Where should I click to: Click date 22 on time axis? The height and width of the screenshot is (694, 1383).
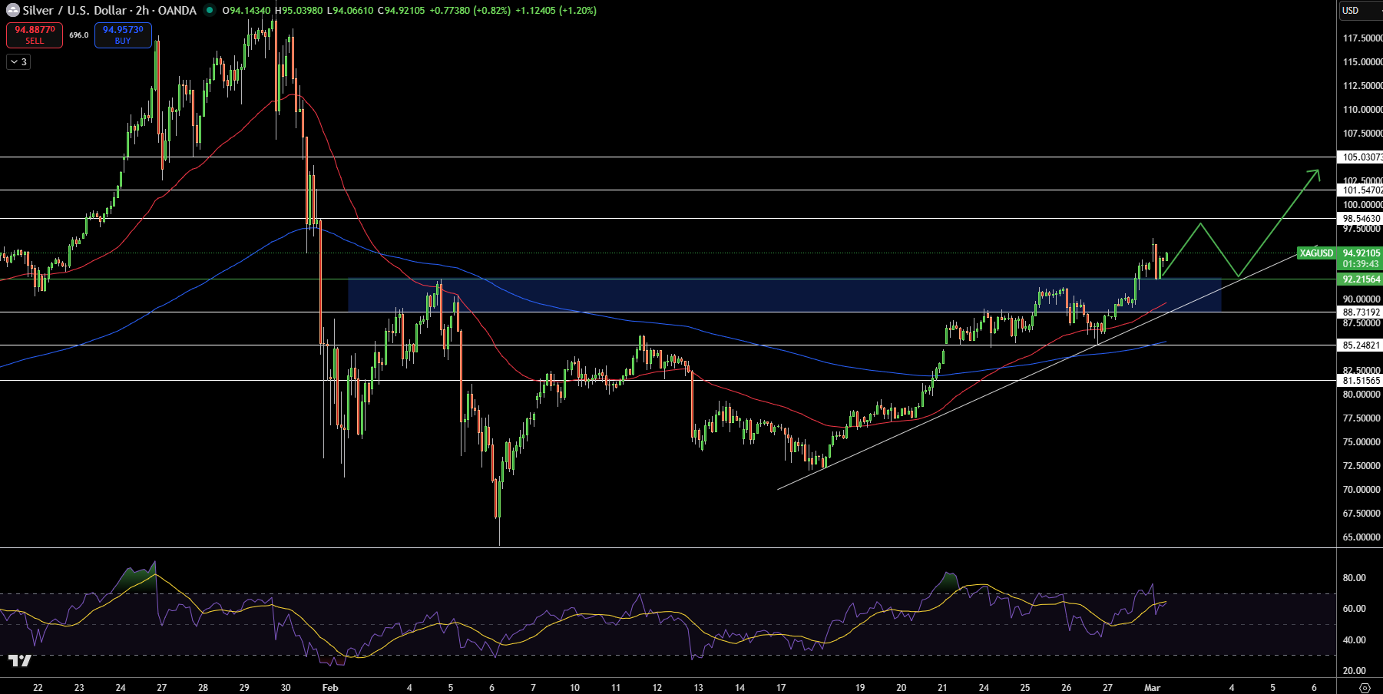coord(38,688)
